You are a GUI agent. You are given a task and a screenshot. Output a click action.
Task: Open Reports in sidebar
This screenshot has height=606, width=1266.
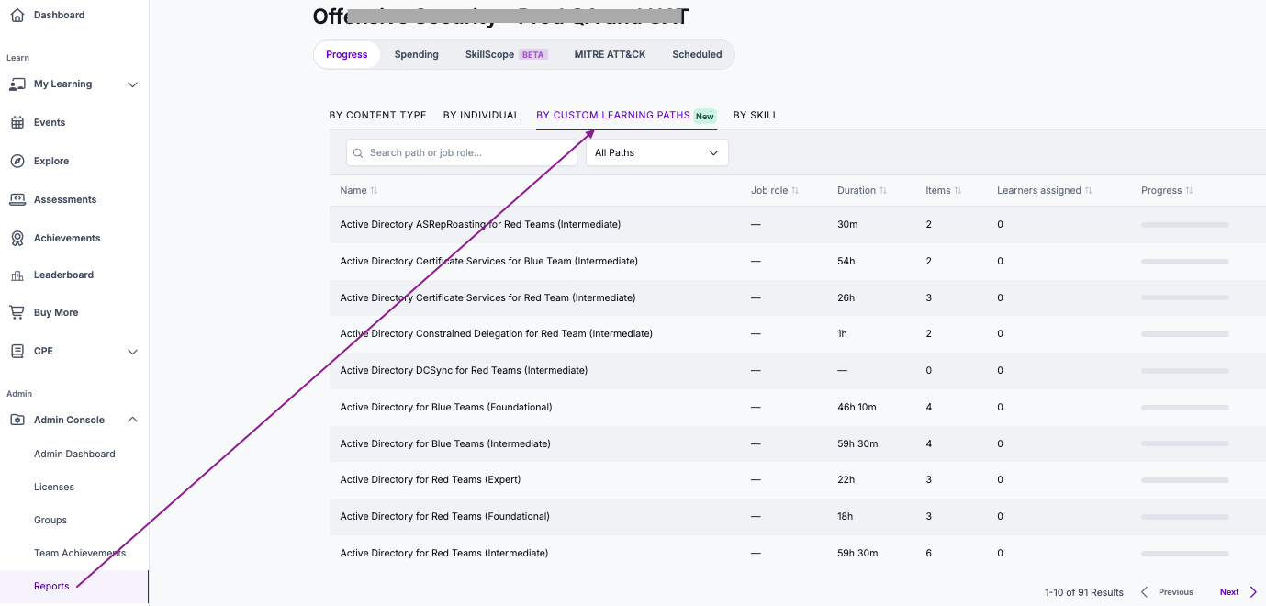51,586
